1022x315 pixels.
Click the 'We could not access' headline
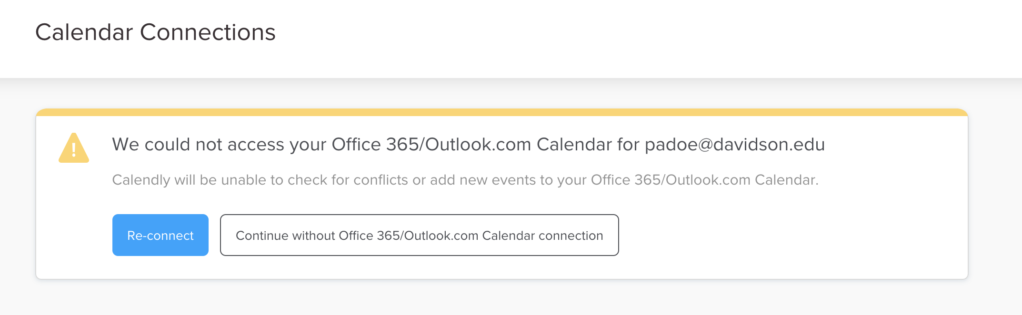pos(468,144)
